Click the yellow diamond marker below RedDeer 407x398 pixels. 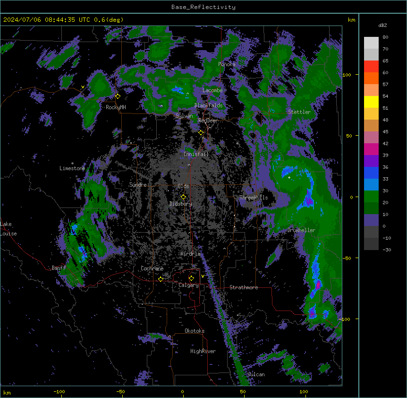tap(201, 133)
